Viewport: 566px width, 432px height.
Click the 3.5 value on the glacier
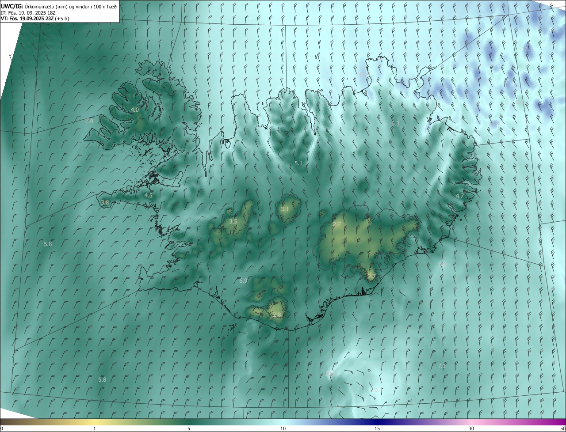point(233,221)
